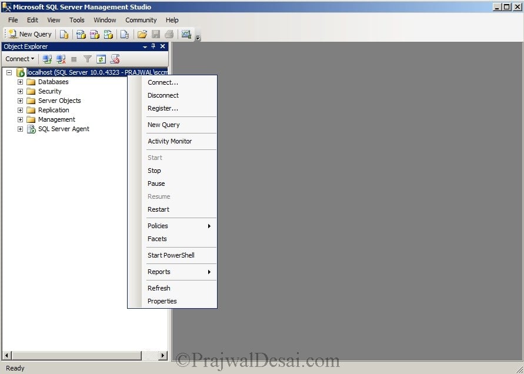Click the SQL Server Agent node icon

tap(31, 129)
